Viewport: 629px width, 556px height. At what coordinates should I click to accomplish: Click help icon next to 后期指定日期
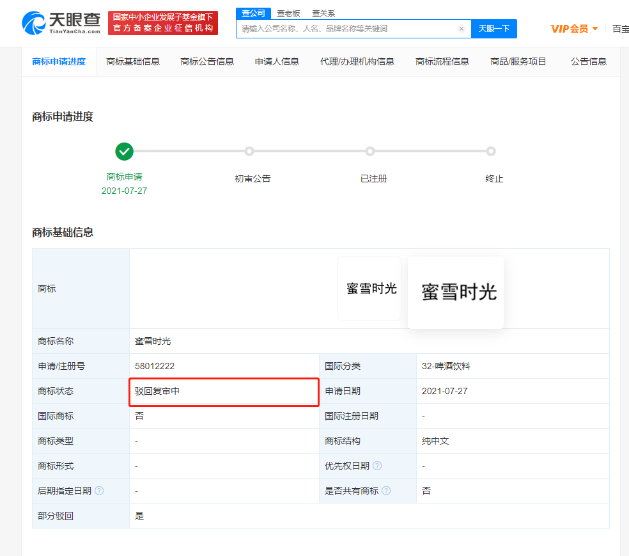click(x=99, y=491)
